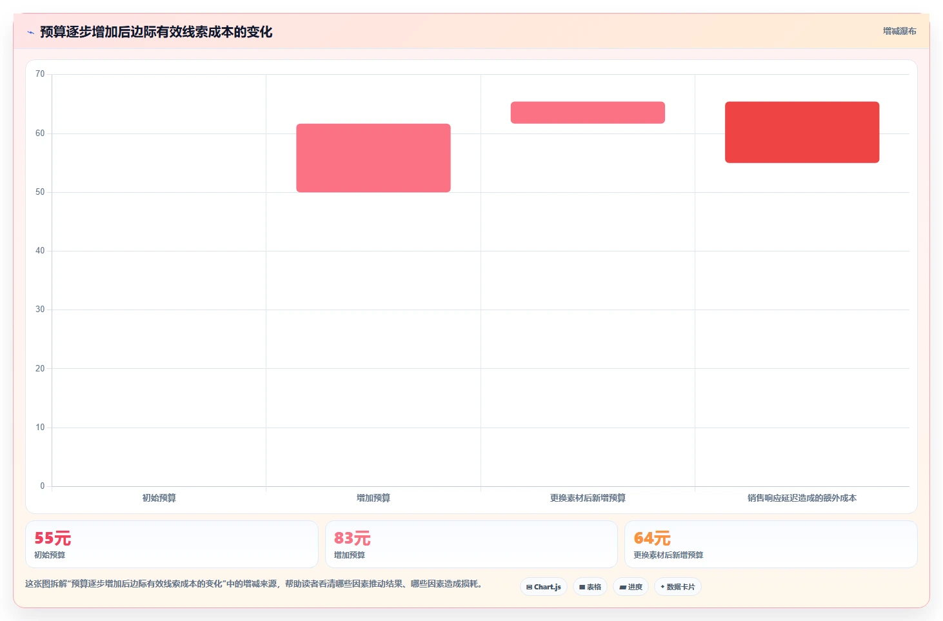
Task: Click the 表格 tag chip
Action: (x=590, y=587)
